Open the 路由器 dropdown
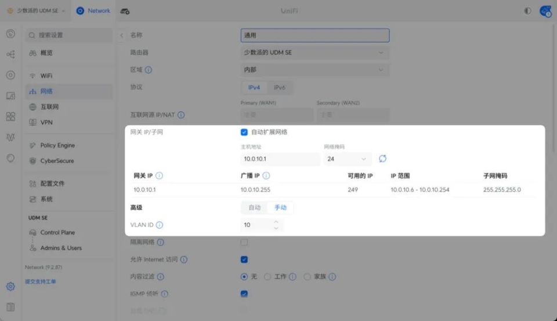The height and width of the screenshot is (321, 557). pyautogui.click(x=314, y=53)
